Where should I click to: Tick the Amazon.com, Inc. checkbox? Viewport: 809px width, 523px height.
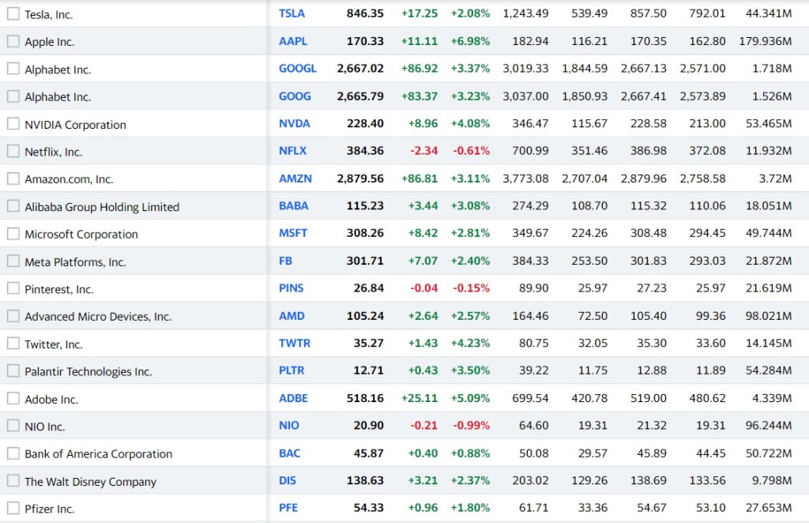[x=13, y=179]
